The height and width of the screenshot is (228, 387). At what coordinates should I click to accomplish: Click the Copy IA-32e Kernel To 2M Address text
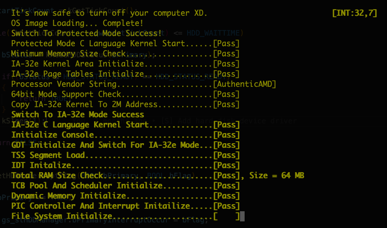(x=84, y=104)
